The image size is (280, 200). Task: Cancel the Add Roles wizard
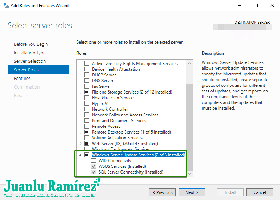click(260, 192)
